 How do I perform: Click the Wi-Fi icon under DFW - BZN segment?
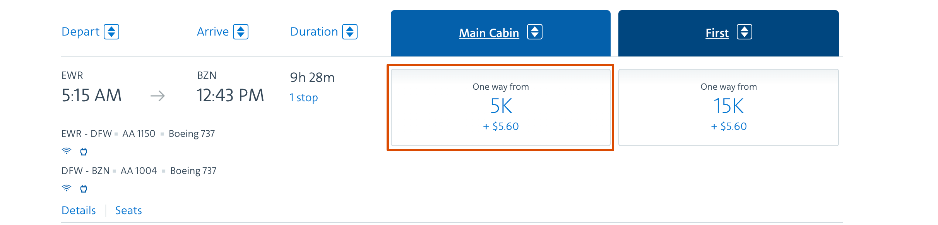pos(67,188)
